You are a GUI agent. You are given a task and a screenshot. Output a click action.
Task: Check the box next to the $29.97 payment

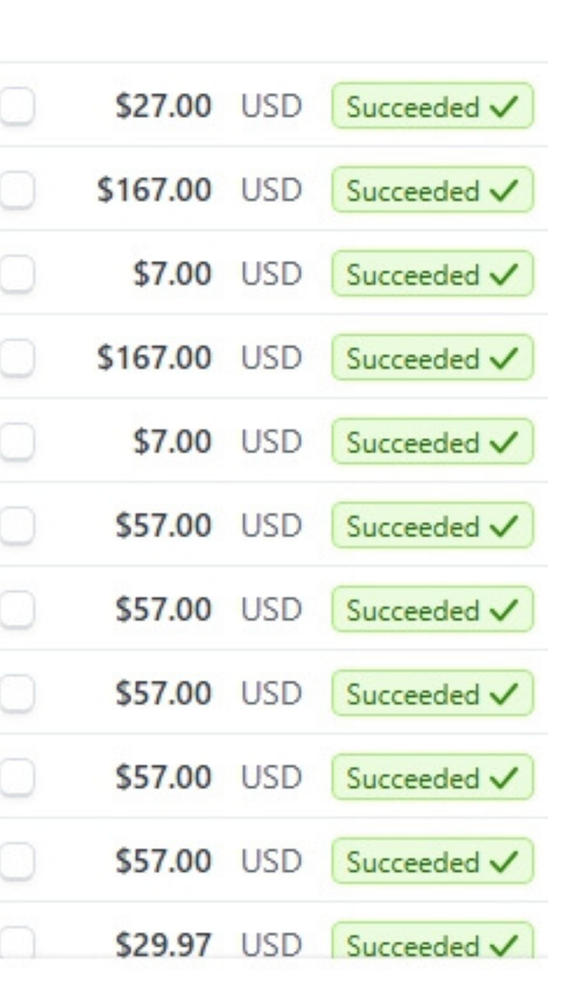pyautogui.click(x=17, y=943)
